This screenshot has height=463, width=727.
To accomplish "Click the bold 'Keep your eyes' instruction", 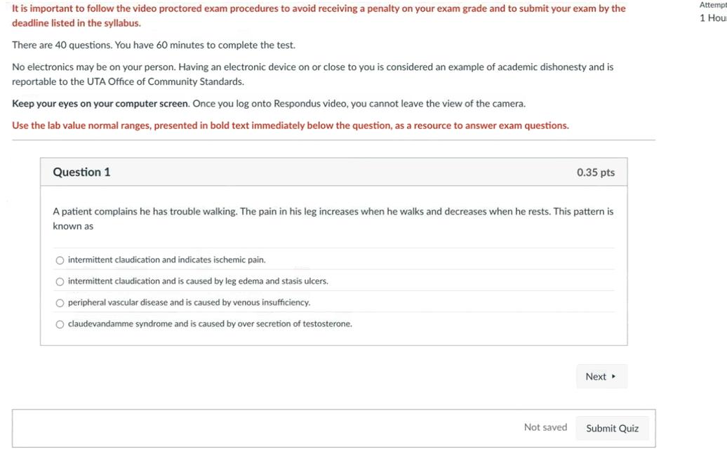I will tap(100, 104).
